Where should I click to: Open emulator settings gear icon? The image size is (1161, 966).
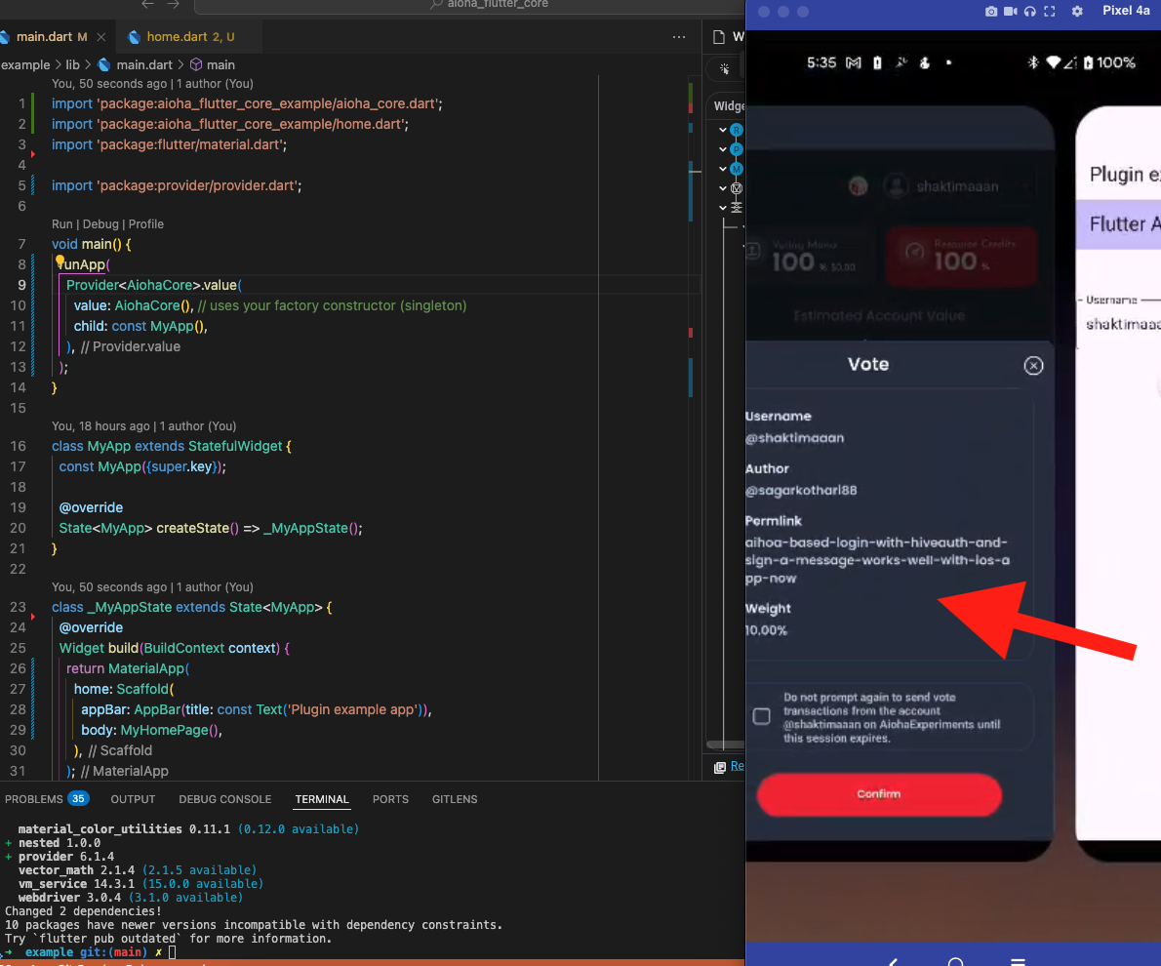click(1077, 11)
